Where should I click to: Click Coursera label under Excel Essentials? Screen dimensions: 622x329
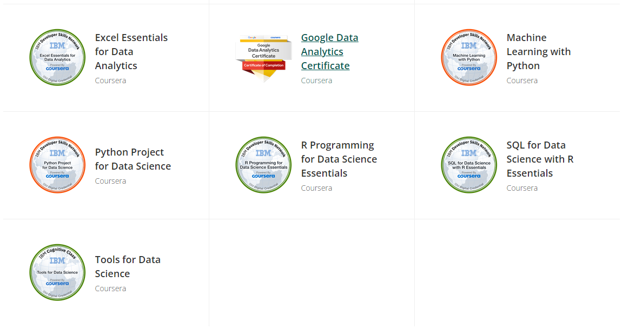pyautogui.click(x=110, y=80)
